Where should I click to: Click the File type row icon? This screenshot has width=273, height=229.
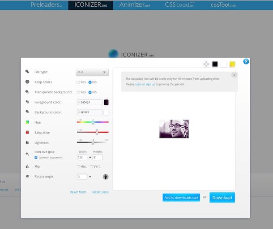pos(27,71)
